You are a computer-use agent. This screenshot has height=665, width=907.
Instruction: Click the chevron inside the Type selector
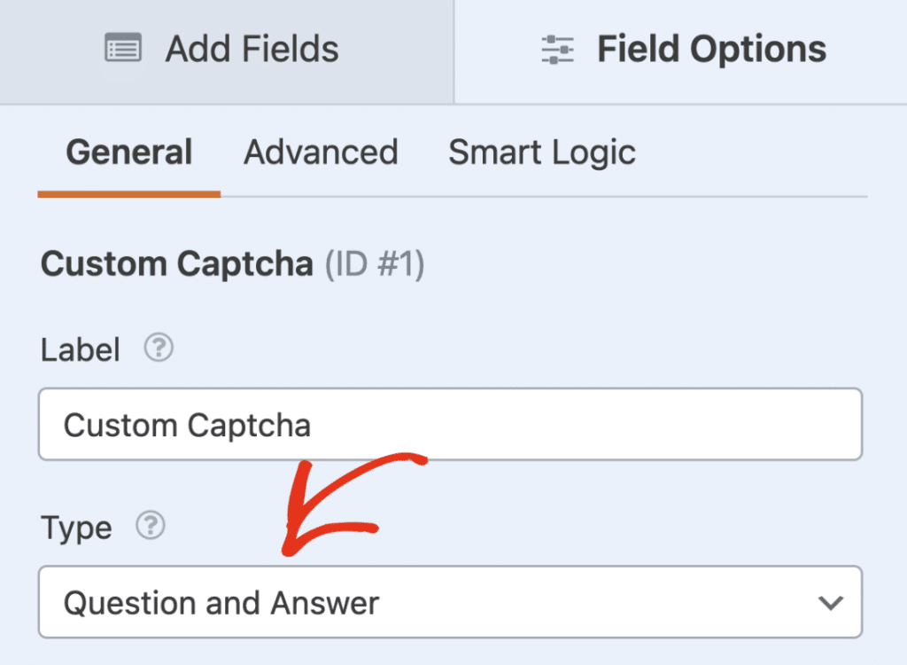[x=831, y=602]
